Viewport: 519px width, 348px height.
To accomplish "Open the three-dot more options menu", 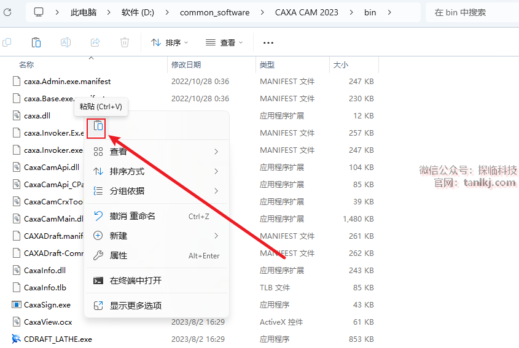I will [x=268, y=43].
